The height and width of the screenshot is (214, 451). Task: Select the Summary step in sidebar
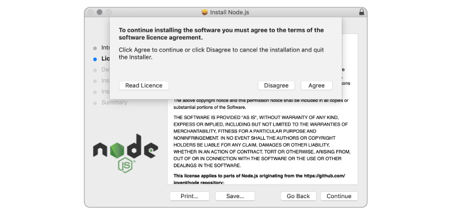[114, 102]
